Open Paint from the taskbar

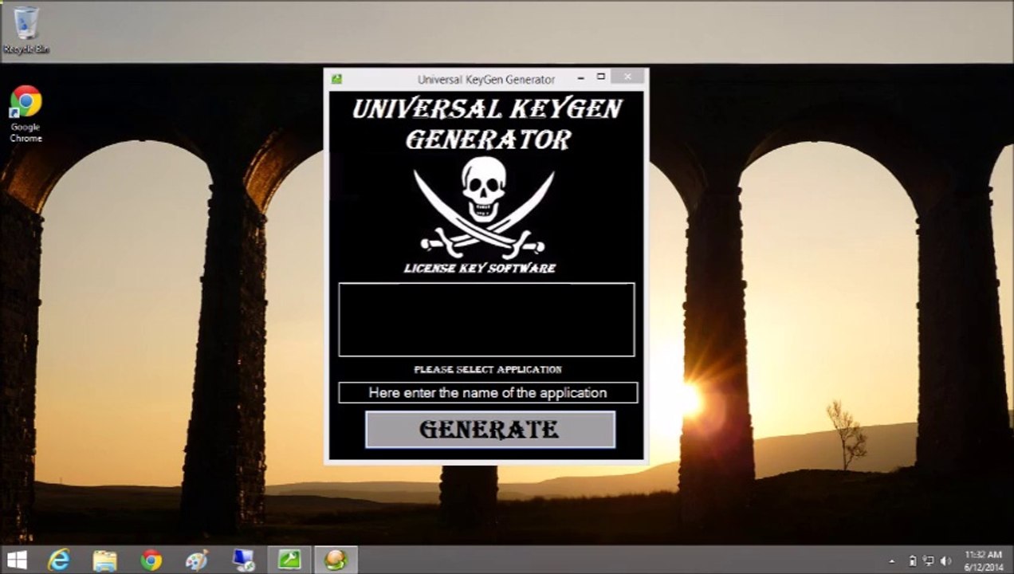[197, 560]
